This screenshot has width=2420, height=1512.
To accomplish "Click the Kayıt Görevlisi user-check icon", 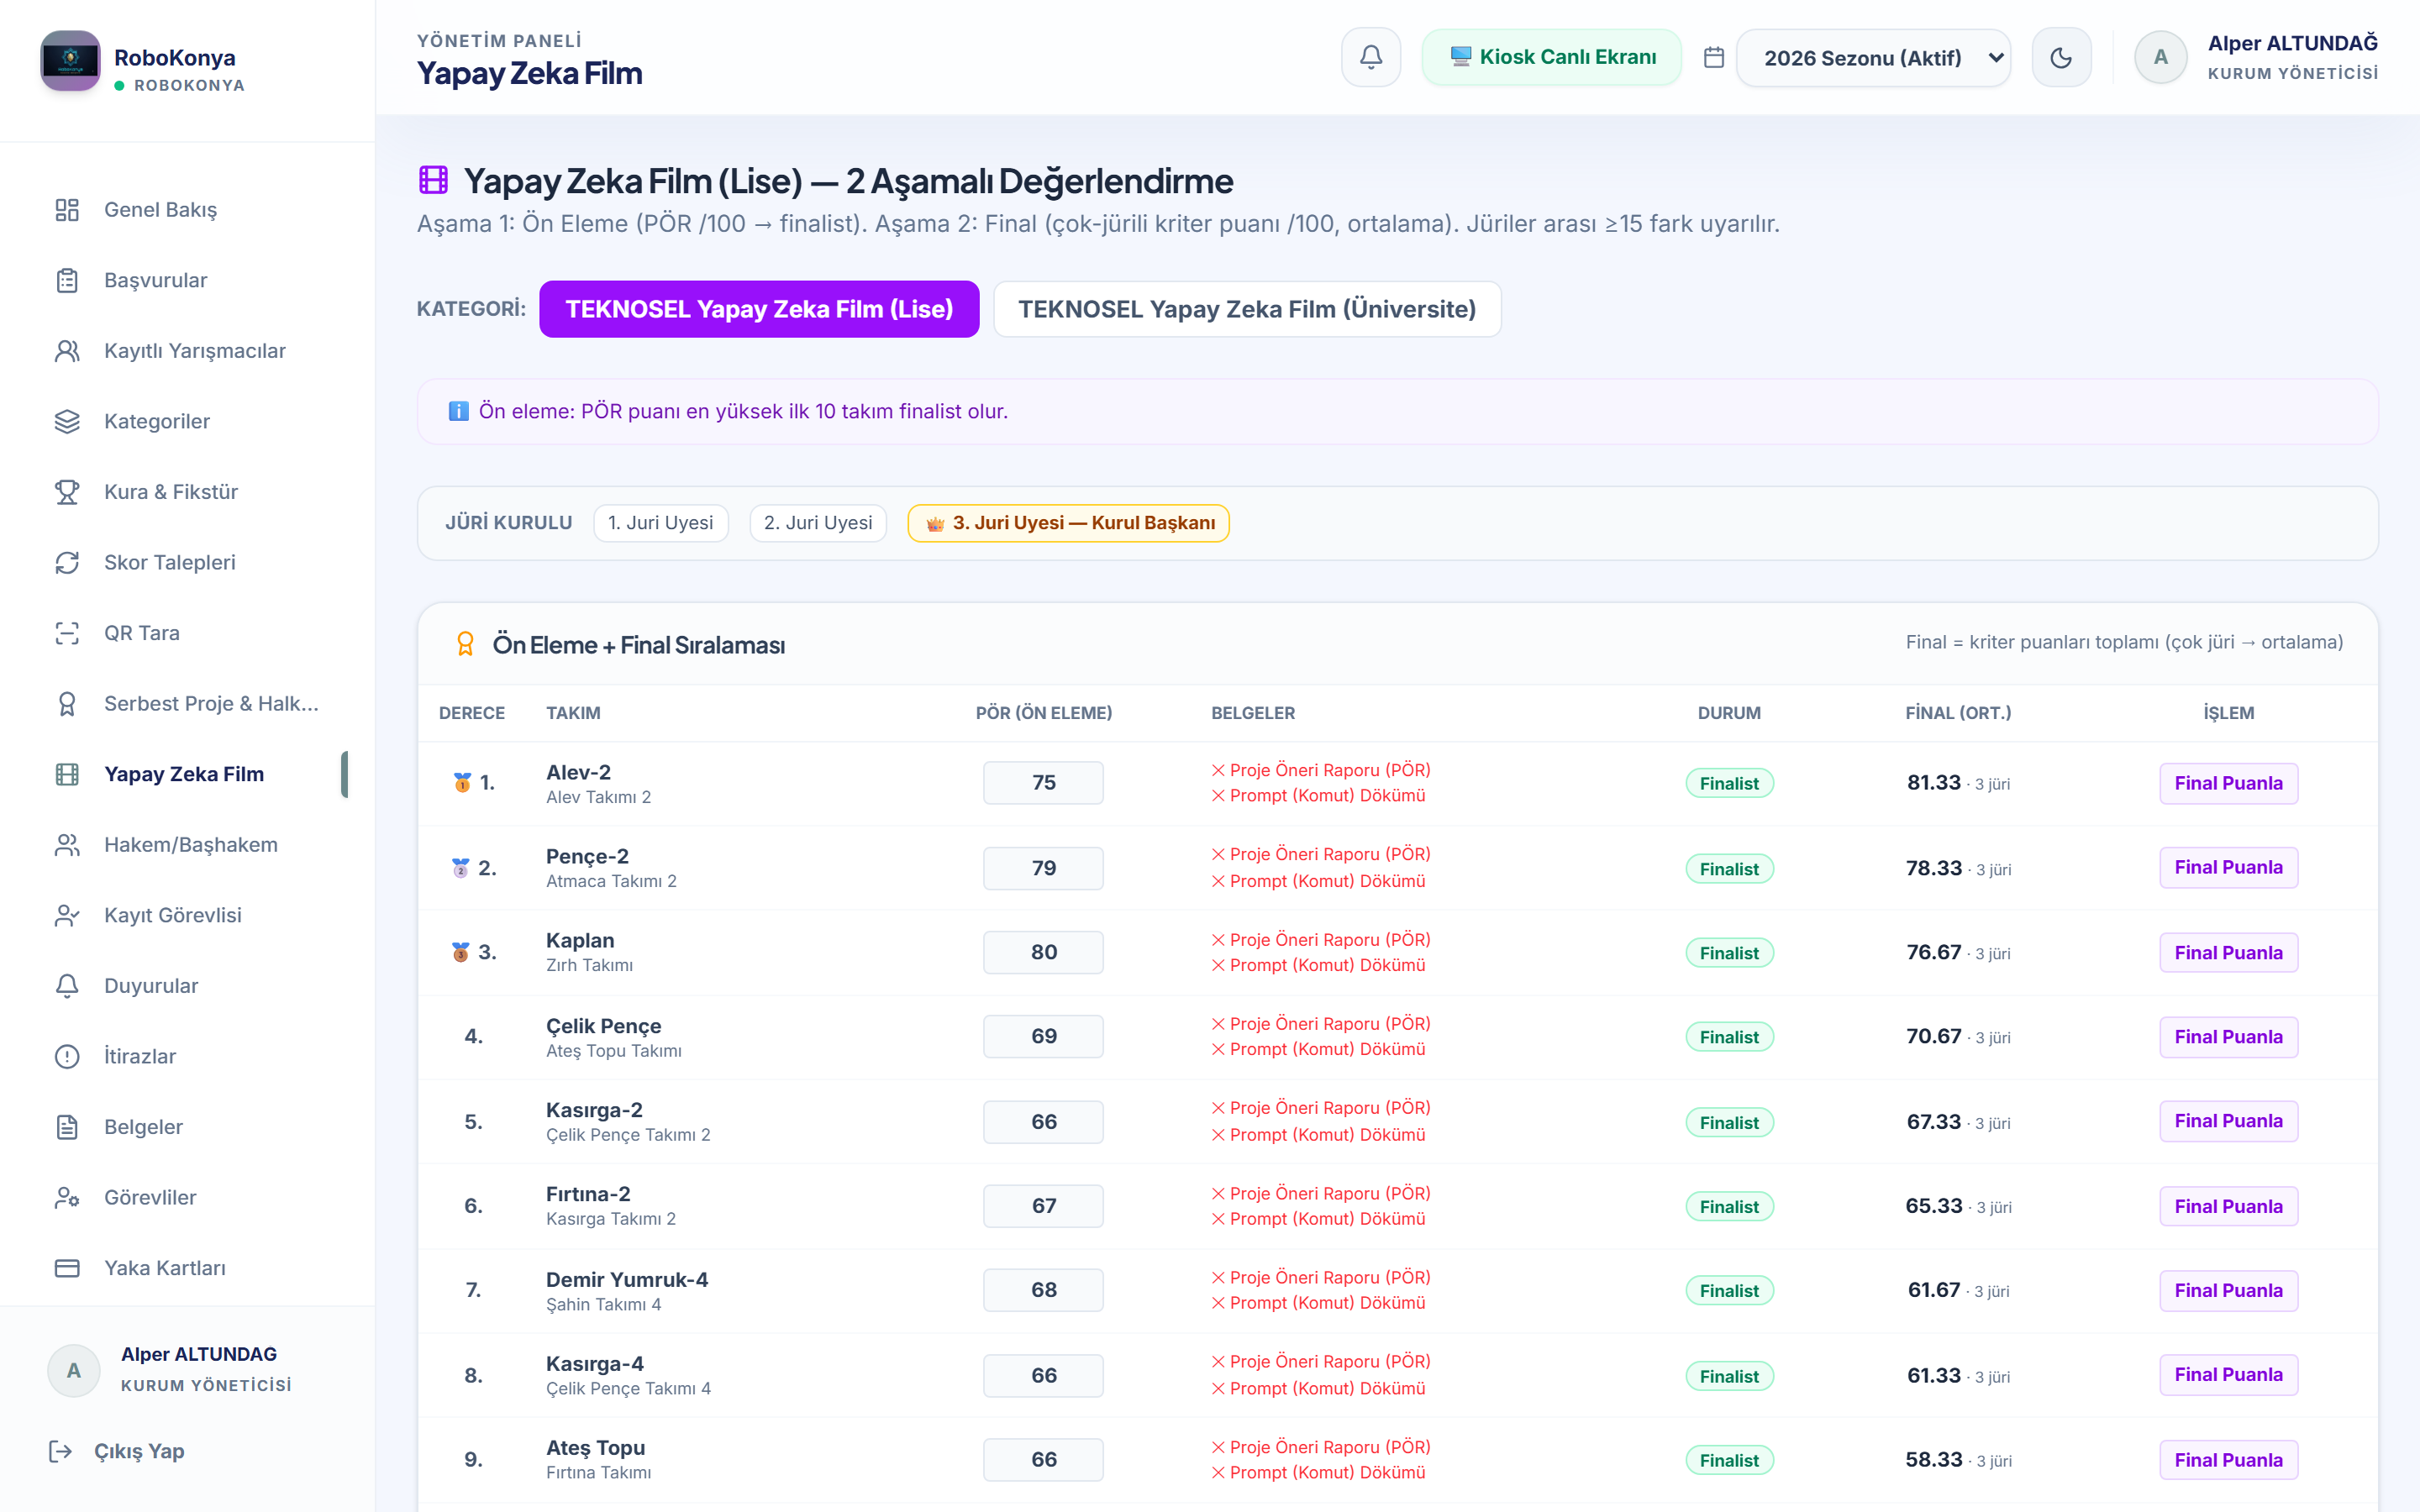I will point(67,916).
